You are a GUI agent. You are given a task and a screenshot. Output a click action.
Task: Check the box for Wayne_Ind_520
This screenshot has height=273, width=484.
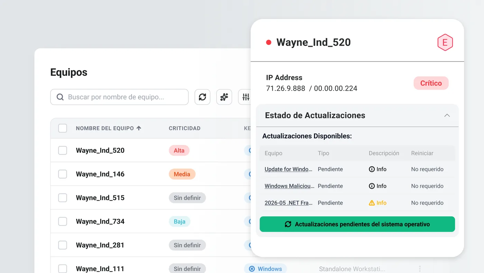pos(63,150)
